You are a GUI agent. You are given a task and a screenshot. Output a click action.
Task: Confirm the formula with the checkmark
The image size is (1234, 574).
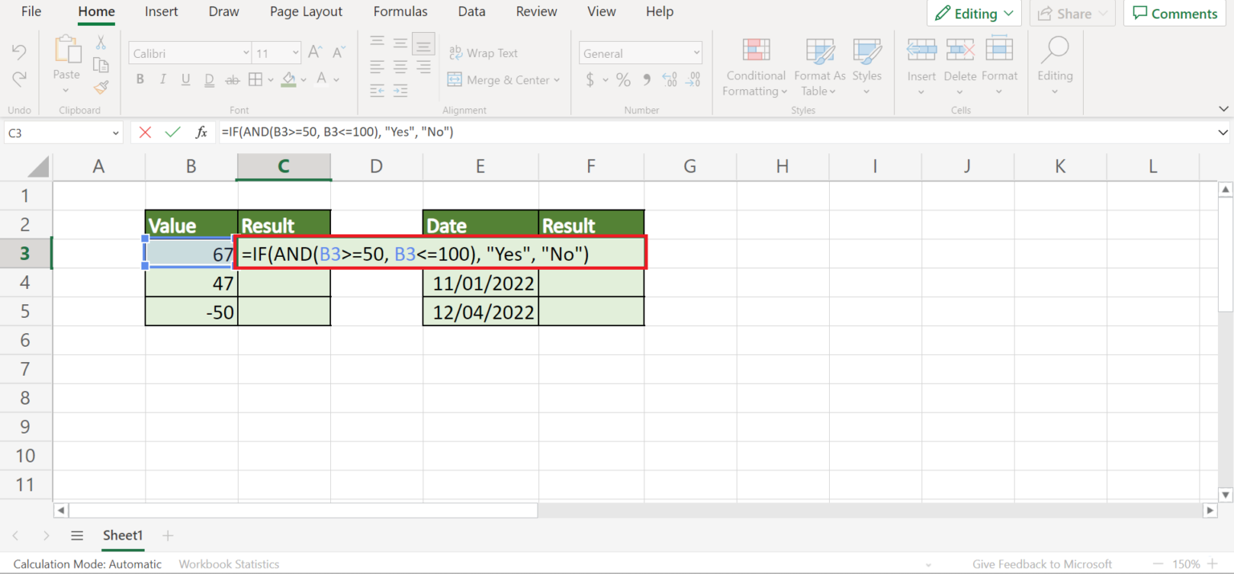172,132
